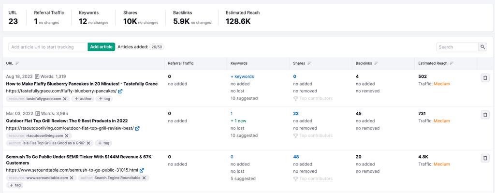Open rtaoutdoorliving.com external link icon

[137, 128]
